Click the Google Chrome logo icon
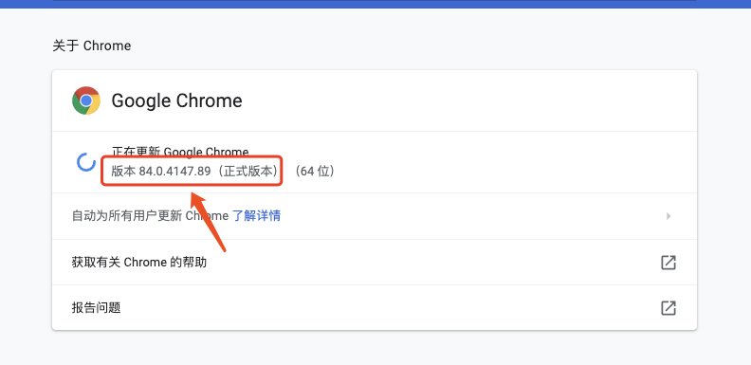 (x=86, y=100)
